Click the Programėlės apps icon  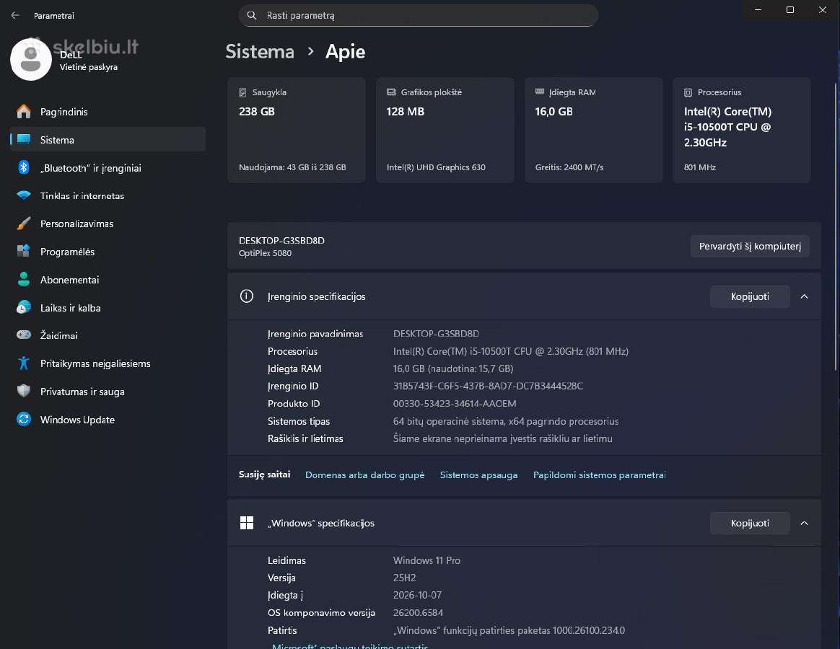pos(24,251)
